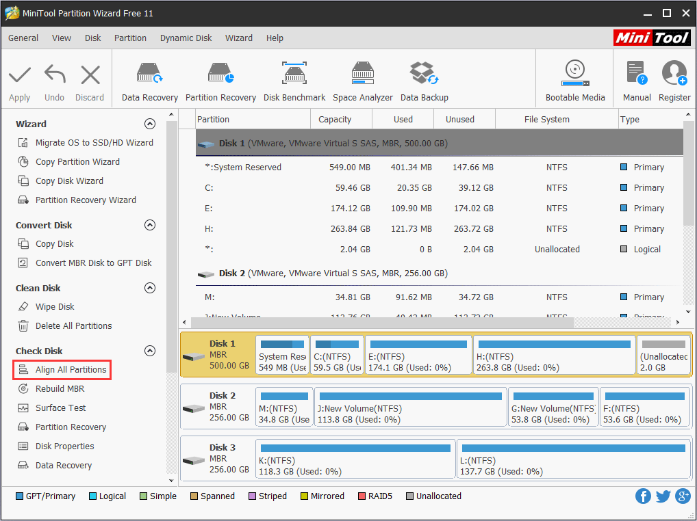Select the Disk 1 header row in list
This screenshot has height=521, width=697.
coord(439,143)
